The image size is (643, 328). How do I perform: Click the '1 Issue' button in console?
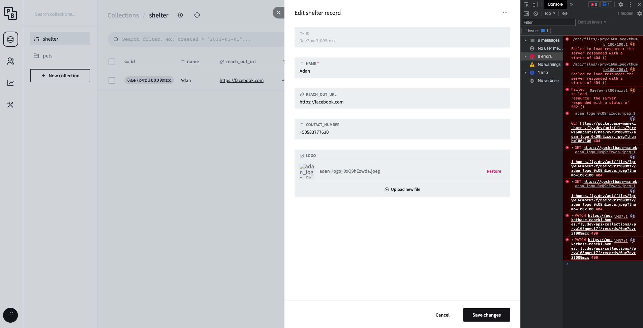pyautogui.click(x=536, y=31)
